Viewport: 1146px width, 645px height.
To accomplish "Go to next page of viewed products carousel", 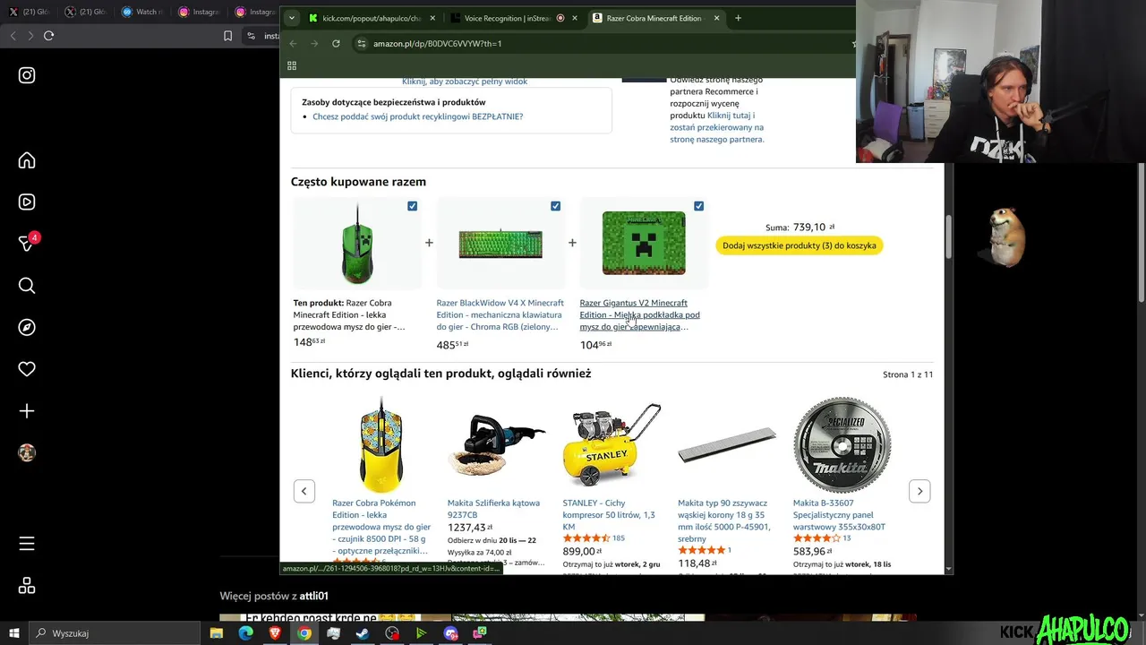I will pos(919,491).
